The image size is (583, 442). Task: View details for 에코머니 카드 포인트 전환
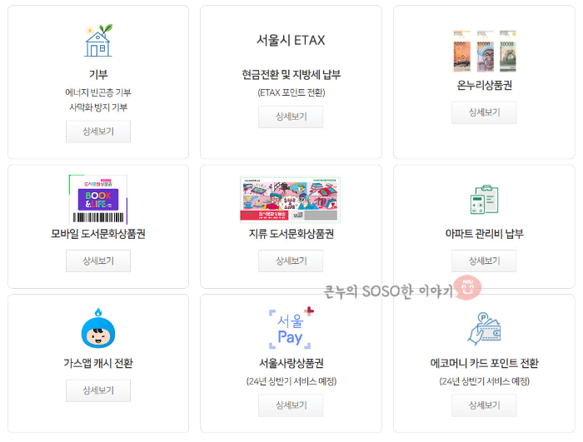point(484,405)
